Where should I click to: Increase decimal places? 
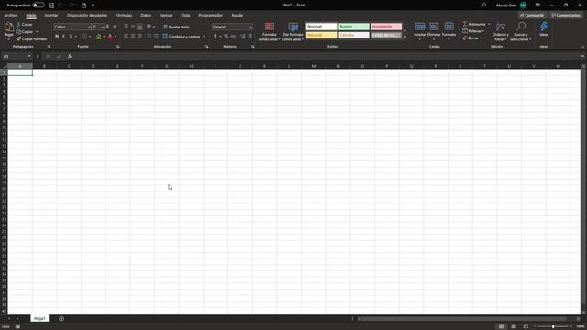pyautogui.click(x=242, y=37)
